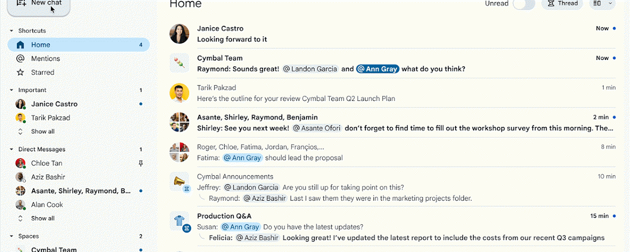Open Alan Cook direct message

pos(47,205)
